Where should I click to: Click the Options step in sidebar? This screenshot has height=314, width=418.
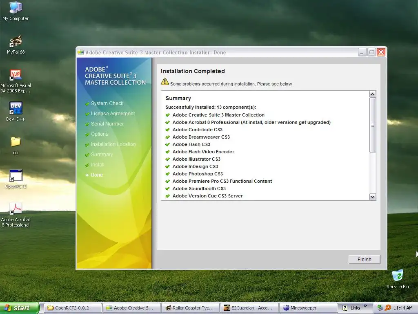(x=100, y=134)
